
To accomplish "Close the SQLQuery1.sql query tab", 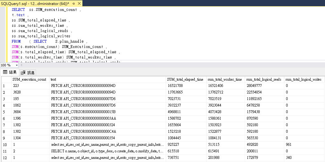I will click(79, 4).
